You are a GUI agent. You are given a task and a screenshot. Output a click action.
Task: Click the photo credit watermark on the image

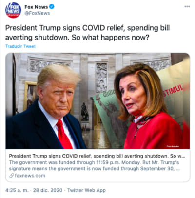coord(173,146)
